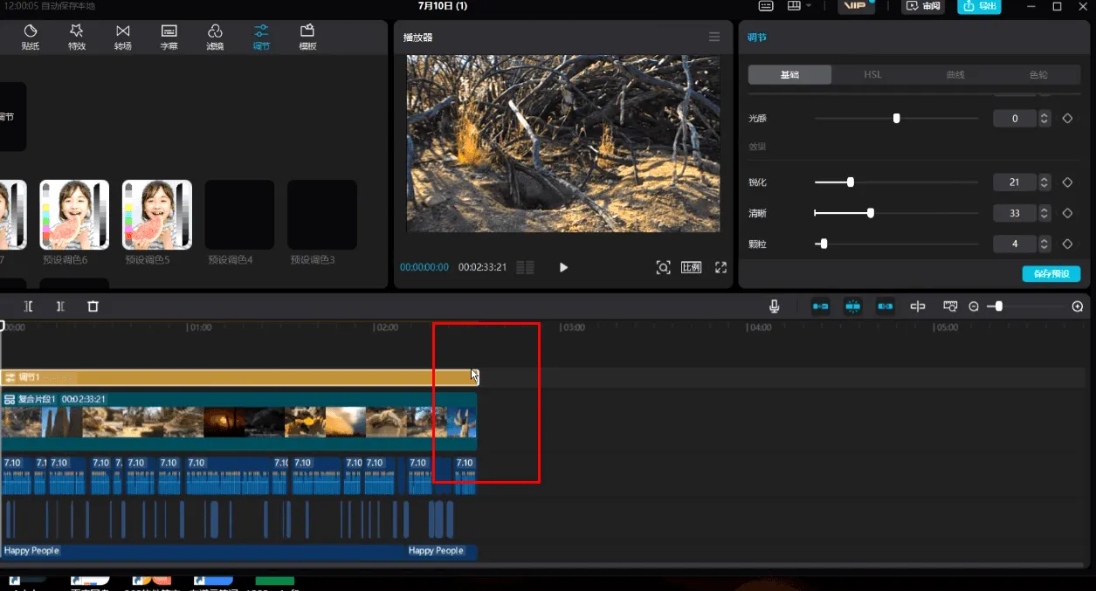This screenshot has width=1096, height=591.
Task: Switch to the 基础 tab
Action: click(789, 75)
